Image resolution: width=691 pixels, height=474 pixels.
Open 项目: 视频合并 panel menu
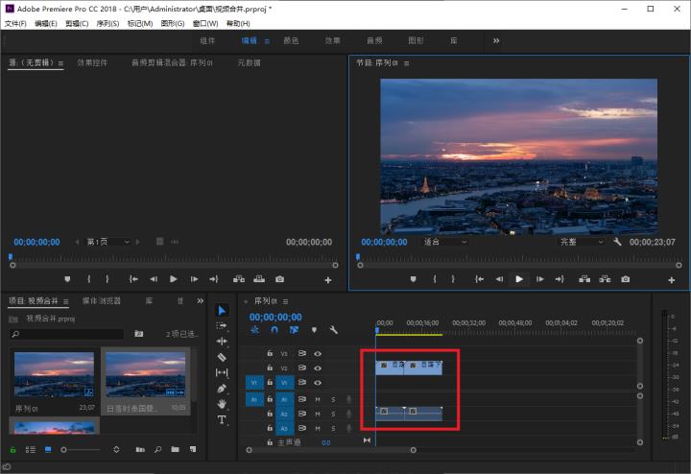[65, 301]
